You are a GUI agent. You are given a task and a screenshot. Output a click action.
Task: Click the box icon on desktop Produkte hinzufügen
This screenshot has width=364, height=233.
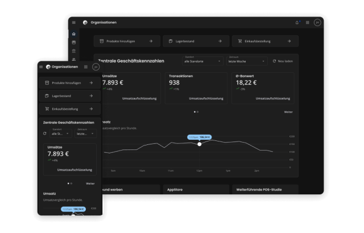101,41
